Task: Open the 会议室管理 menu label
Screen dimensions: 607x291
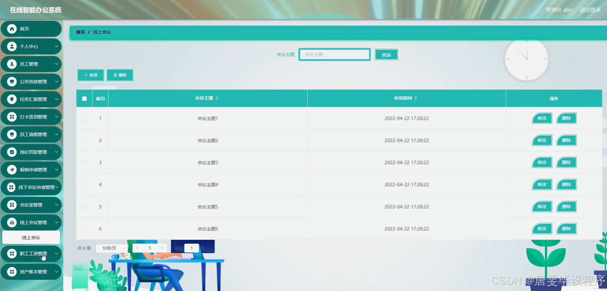Action: [x=31, y=205]
